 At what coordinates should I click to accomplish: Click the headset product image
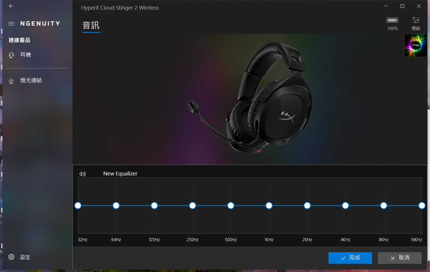(x=250, y=98)
